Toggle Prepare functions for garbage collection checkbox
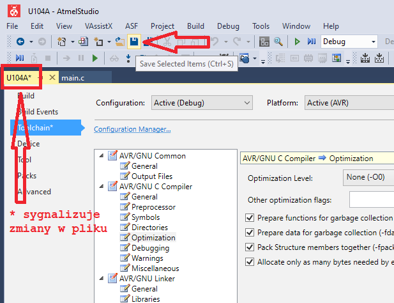 (x=250, y=218)
